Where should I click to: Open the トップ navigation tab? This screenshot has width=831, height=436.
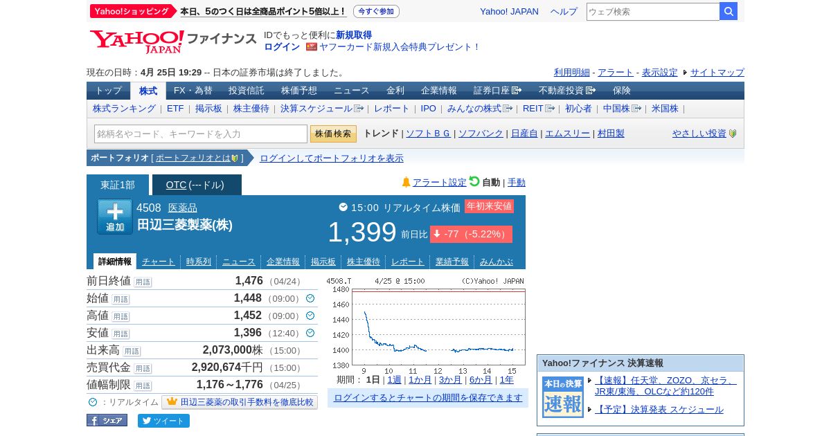[x=109, y=91]
